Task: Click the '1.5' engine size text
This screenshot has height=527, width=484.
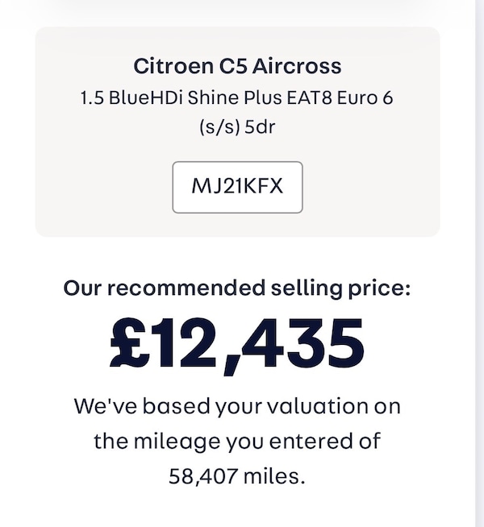Action: [x=94, y=98]
